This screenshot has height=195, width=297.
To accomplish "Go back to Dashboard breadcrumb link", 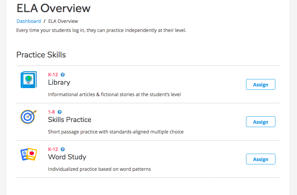I will pos(29,21).
